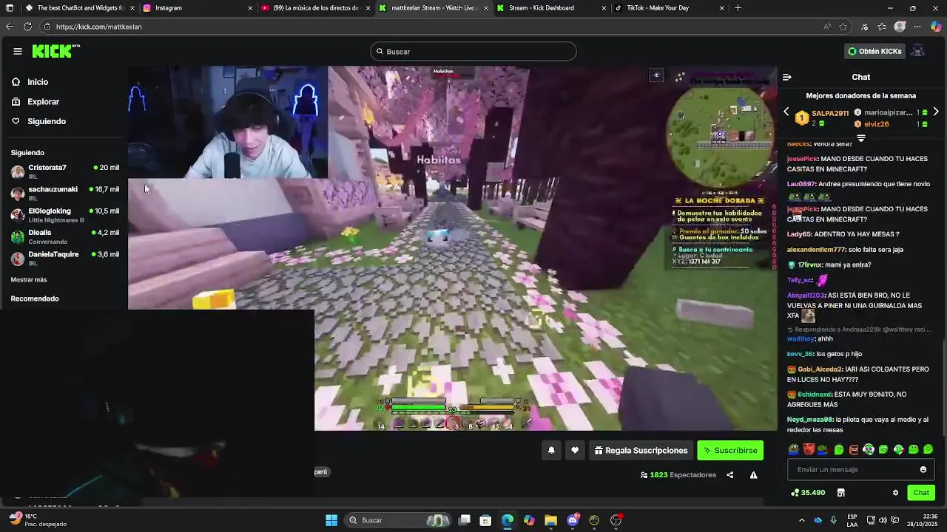Open the emoji picker in chat input
Image resolution: width=947 pixels, height=532 pixels.
coord(923,469)
